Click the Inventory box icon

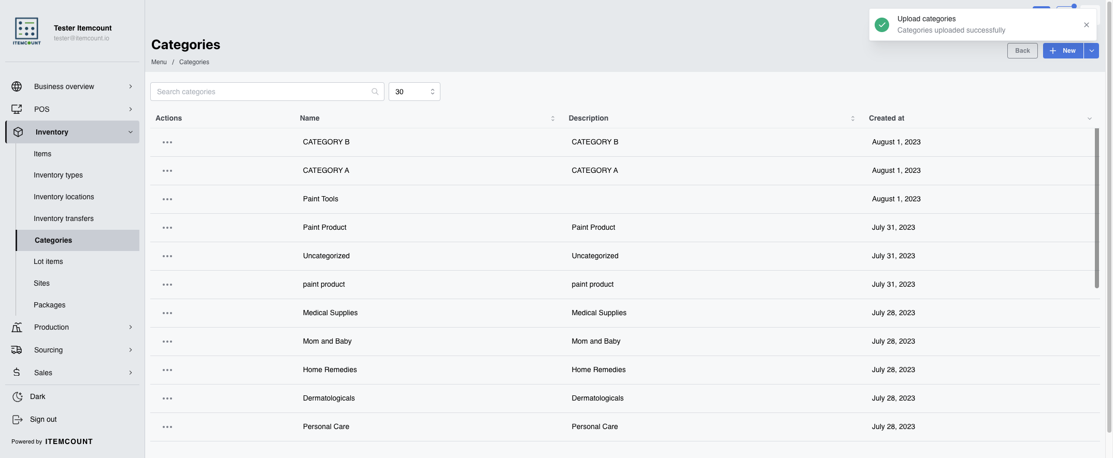pos(18,132)
